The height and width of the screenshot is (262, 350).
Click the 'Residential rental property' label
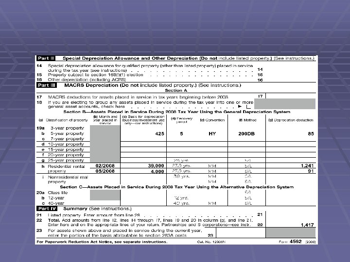coord(66,169)
